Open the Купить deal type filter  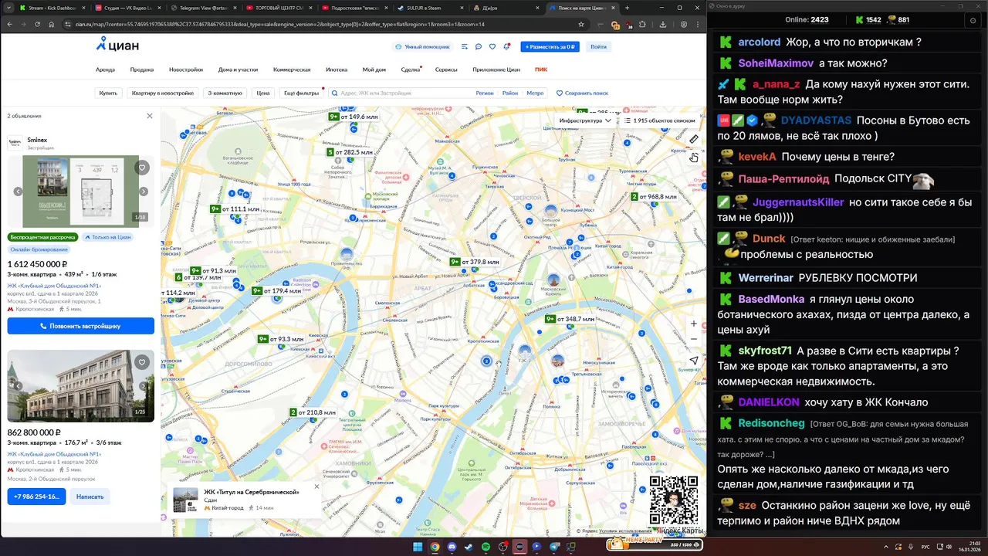point(108,93)
